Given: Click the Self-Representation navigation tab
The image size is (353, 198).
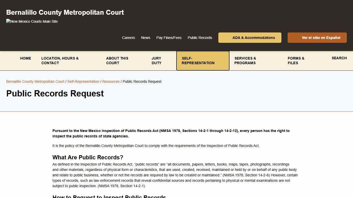Looking at the screenshot, I should (x=198, y=61).
